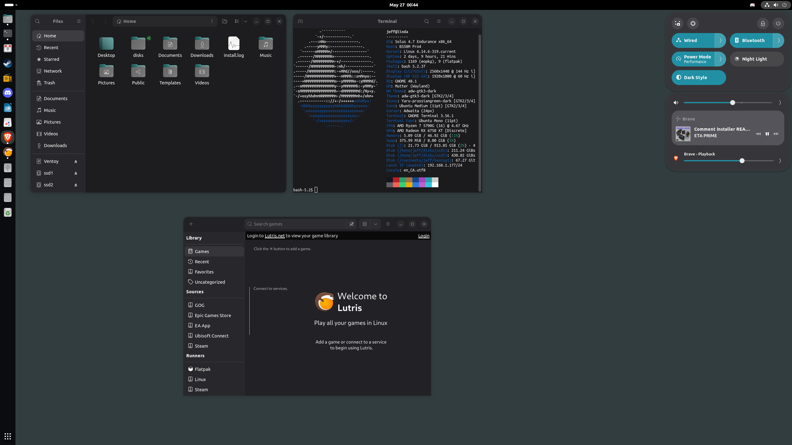Click the new folder icon in Files toolbar
Viewport: 792px width, 445px height.
coord(225,21)
